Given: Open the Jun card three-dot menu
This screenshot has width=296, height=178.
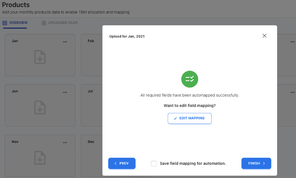Looking at the screenshot, I should pos(65,92).
